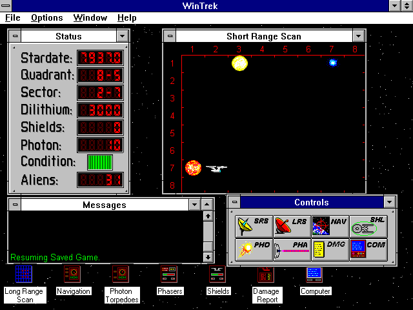Image resolution: width=413 pixels, height=310 pixels.
Task: Open the Options menu
Action: (x=47, y=18)
